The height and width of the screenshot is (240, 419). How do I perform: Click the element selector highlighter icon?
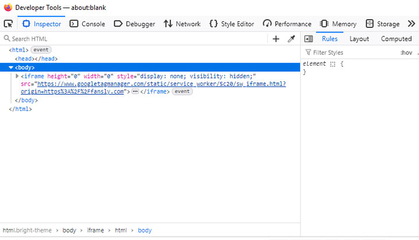click(x=332, y=64)
